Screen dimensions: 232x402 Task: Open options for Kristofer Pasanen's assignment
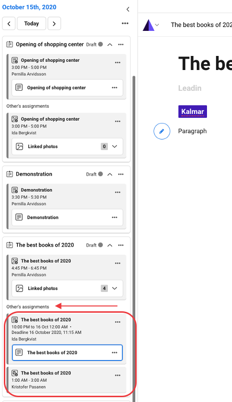117,375
